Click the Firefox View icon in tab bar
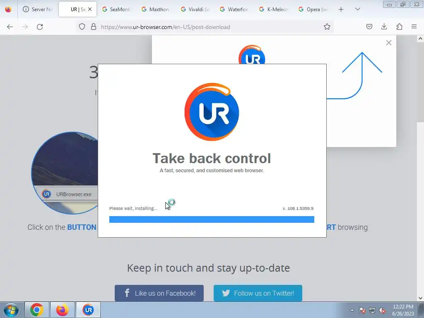This screenshot has height=318, width=424. click(x=8, y=10)
